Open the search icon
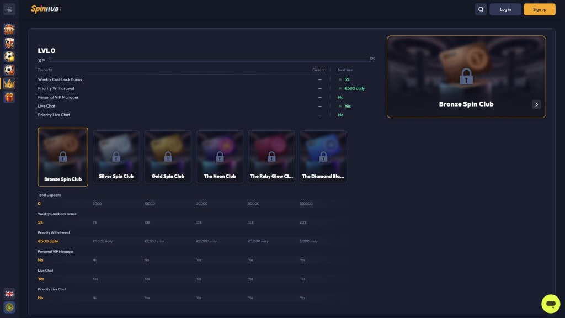The height and width of the screenshot is (318, 565). pos(481,9)
